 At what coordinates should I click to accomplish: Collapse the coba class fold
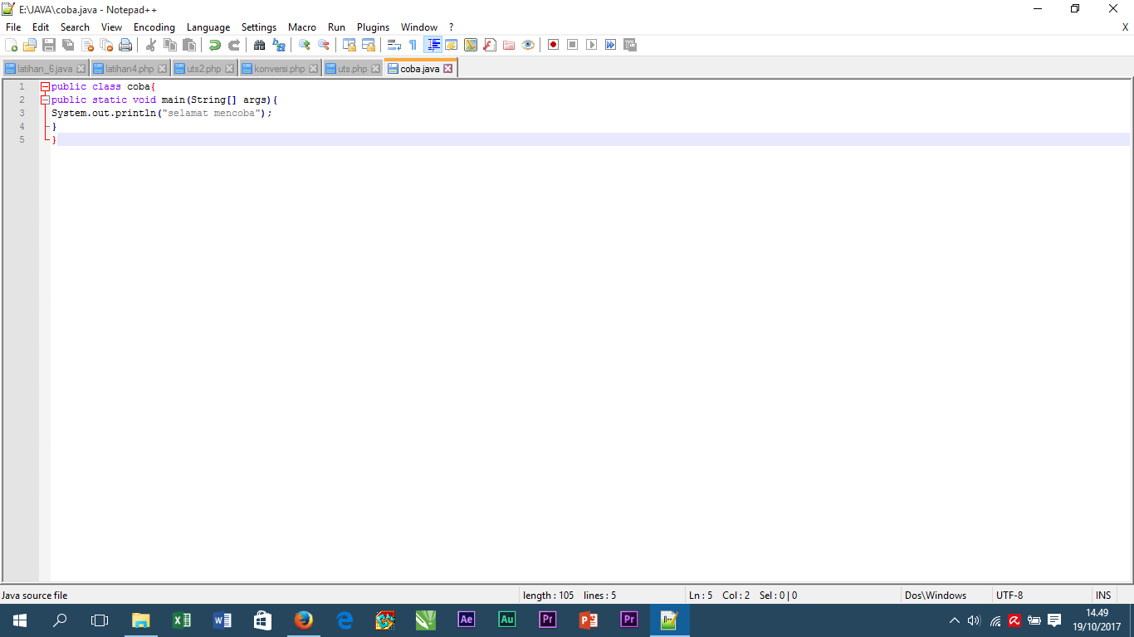coord(45,86)
